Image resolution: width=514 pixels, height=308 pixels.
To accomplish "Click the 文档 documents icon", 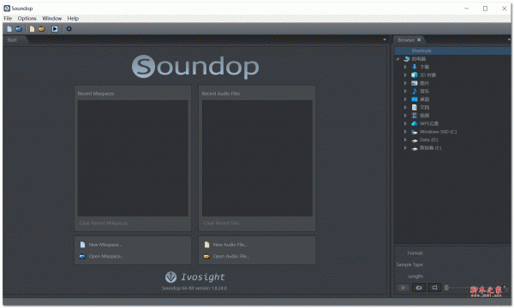I will [x=415, y=107].
